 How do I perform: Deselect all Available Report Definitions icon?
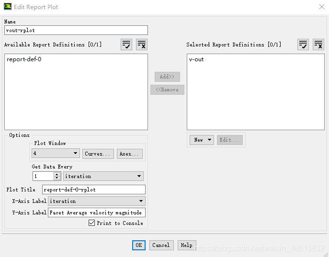142,45
